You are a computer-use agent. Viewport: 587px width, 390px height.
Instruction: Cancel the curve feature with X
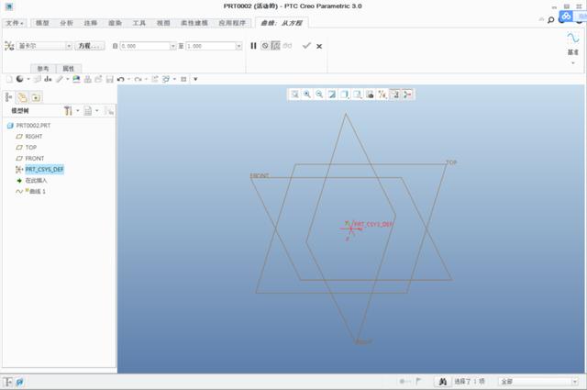319,46
